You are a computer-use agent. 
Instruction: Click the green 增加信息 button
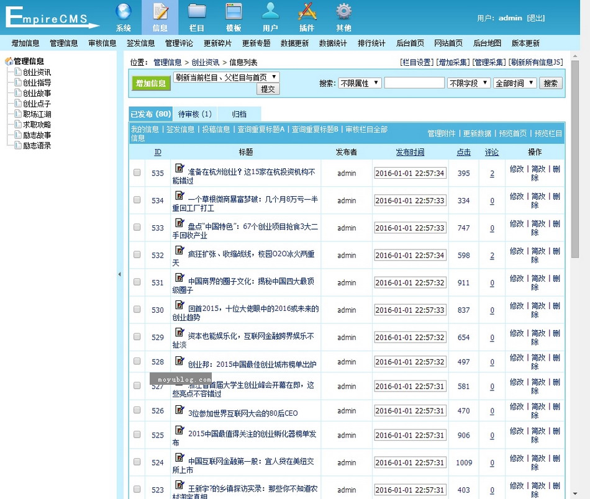(x=151, y=83)
